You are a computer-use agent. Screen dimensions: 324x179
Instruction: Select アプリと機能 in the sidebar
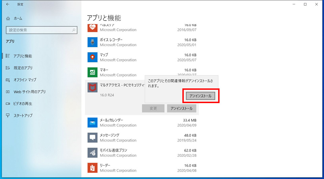(23, 56)
